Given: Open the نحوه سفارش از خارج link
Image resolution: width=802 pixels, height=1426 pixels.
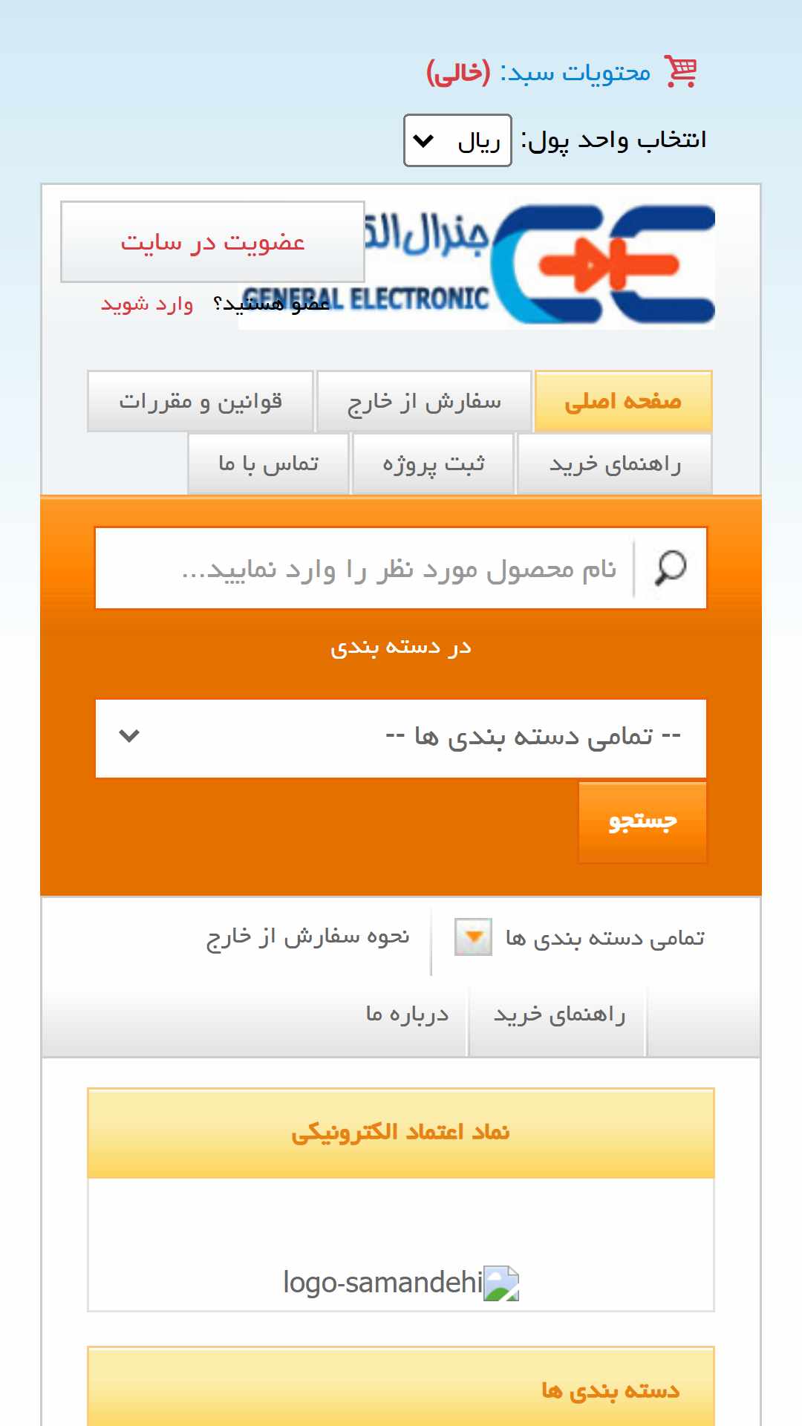Looking at the screenshot, I should click(x=308, y=937).
